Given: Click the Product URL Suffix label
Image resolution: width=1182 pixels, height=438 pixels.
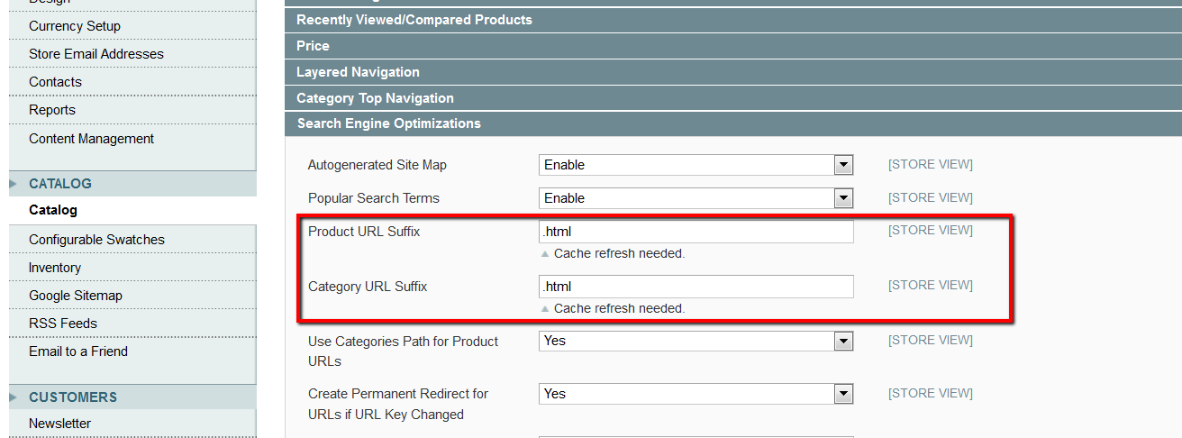Looking at the screenshot, I should coord(364,232).
